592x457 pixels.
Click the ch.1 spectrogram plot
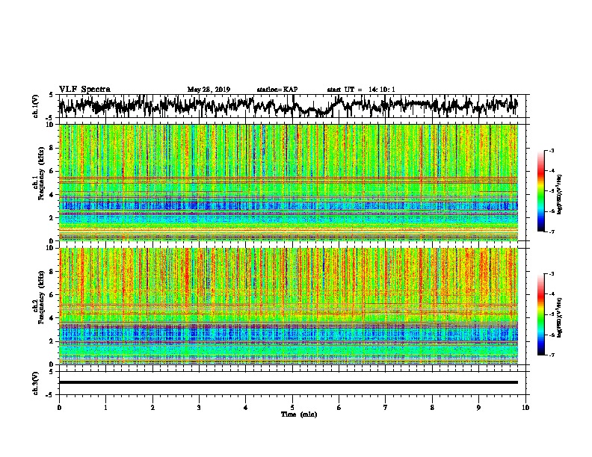[288, 182]
